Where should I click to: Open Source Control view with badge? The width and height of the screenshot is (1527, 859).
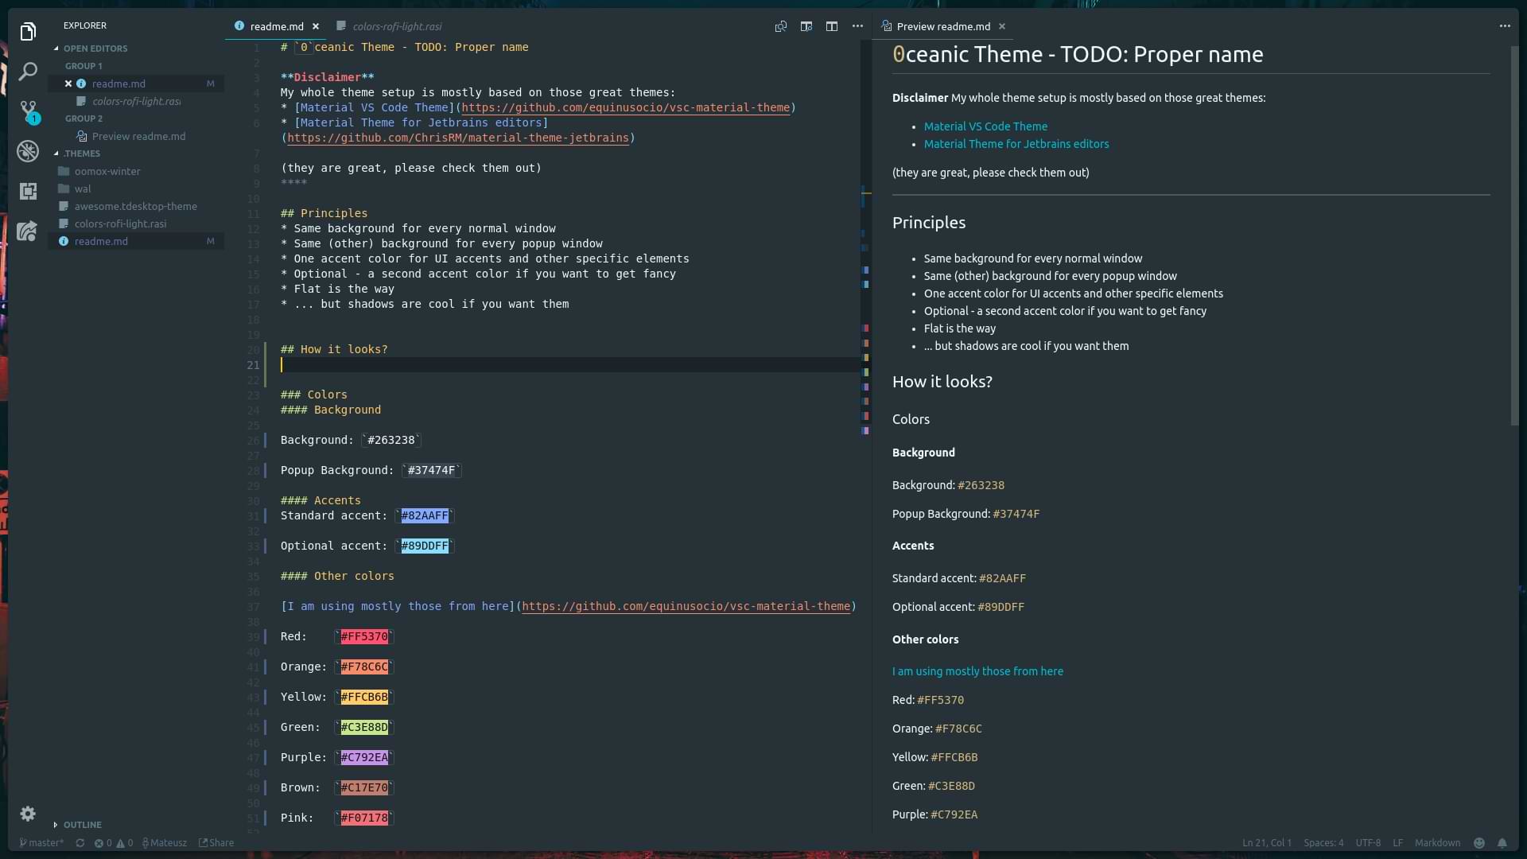tap(28, 111)
